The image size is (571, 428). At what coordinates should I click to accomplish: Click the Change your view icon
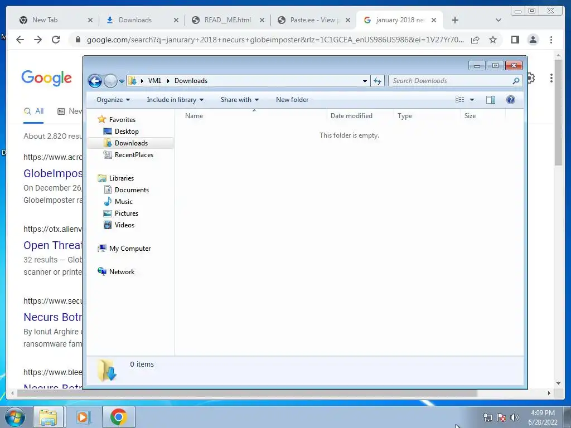[x=460, y=100]
